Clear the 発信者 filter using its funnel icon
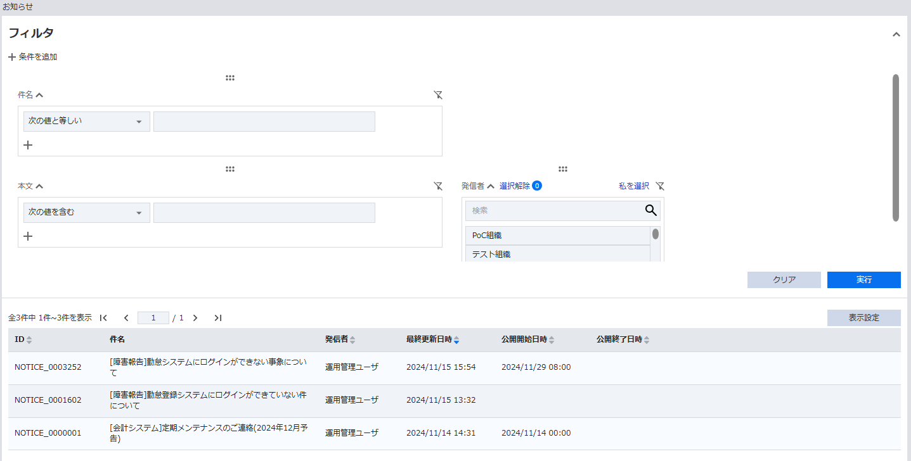Image resolution: width=911 pixels, height=461 pixels. click(x=660, y=186)
